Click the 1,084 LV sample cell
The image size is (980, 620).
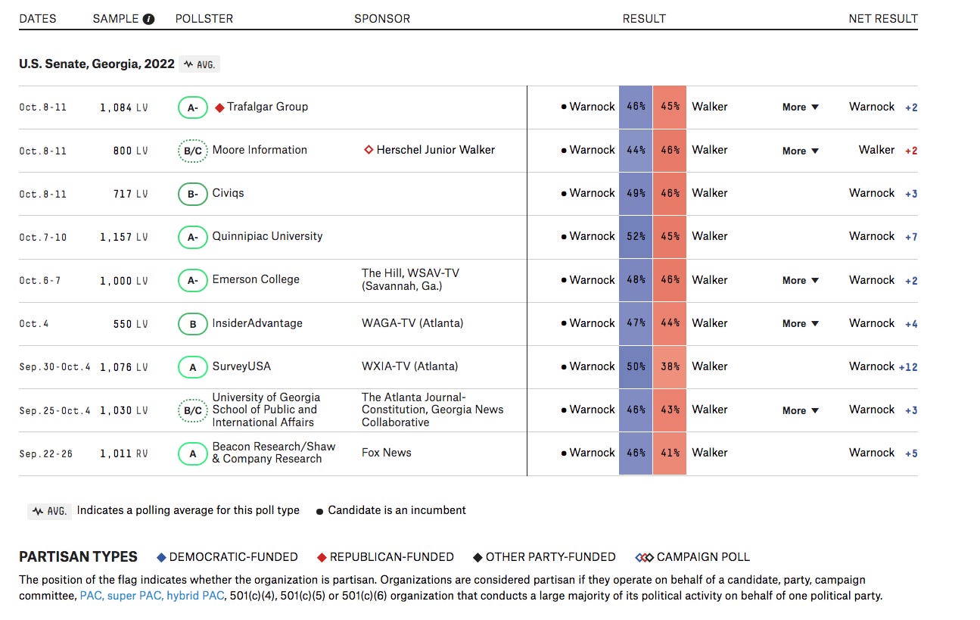[124, 108]
